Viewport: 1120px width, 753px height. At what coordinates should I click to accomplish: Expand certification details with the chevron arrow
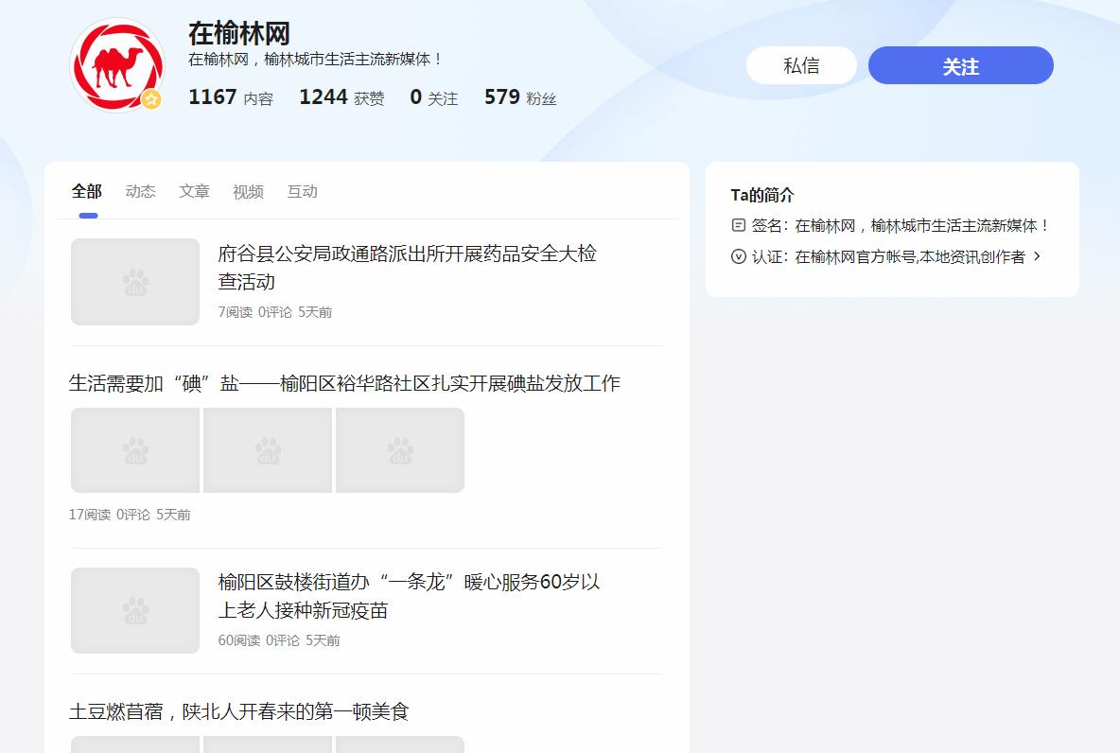(x=1037, y=255)
